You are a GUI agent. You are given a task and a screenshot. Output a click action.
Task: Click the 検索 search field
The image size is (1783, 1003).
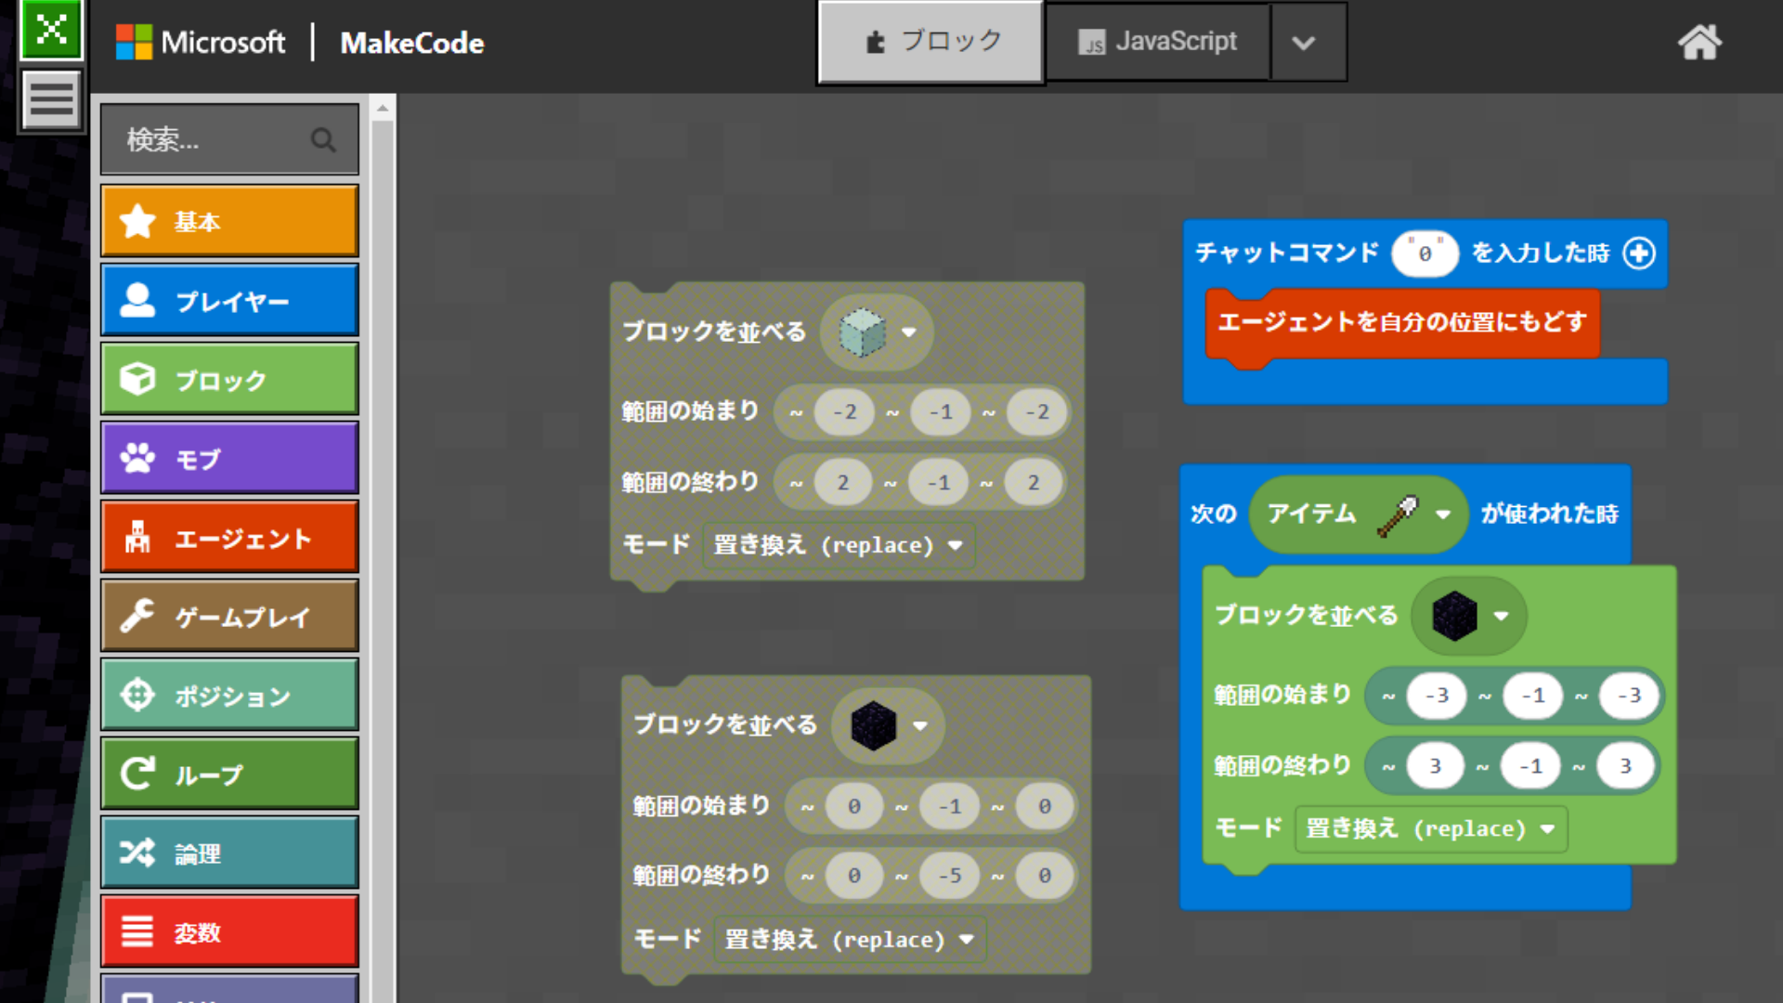229,140
